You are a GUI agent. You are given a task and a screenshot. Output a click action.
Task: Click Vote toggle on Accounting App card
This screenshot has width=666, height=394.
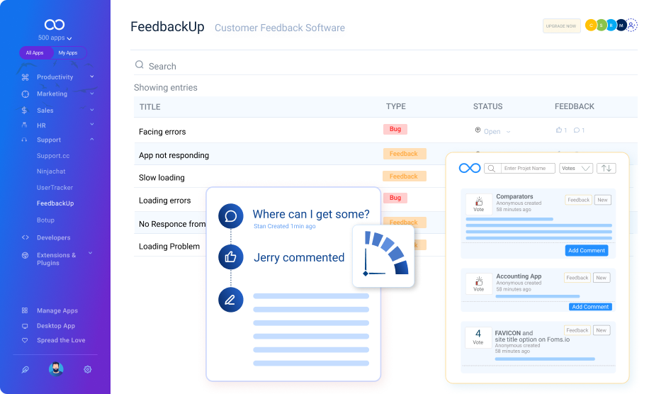pos(478,283)
